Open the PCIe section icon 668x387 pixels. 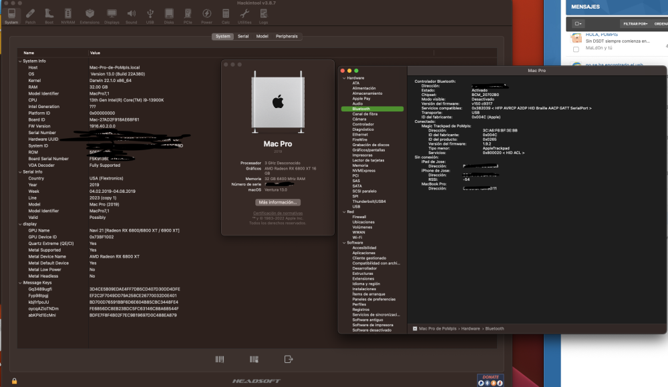pos(188,16)
